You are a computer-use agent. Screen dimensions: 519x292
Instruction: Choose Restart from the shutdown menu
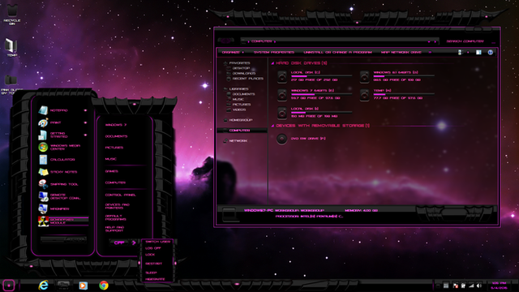pos(153,264)
